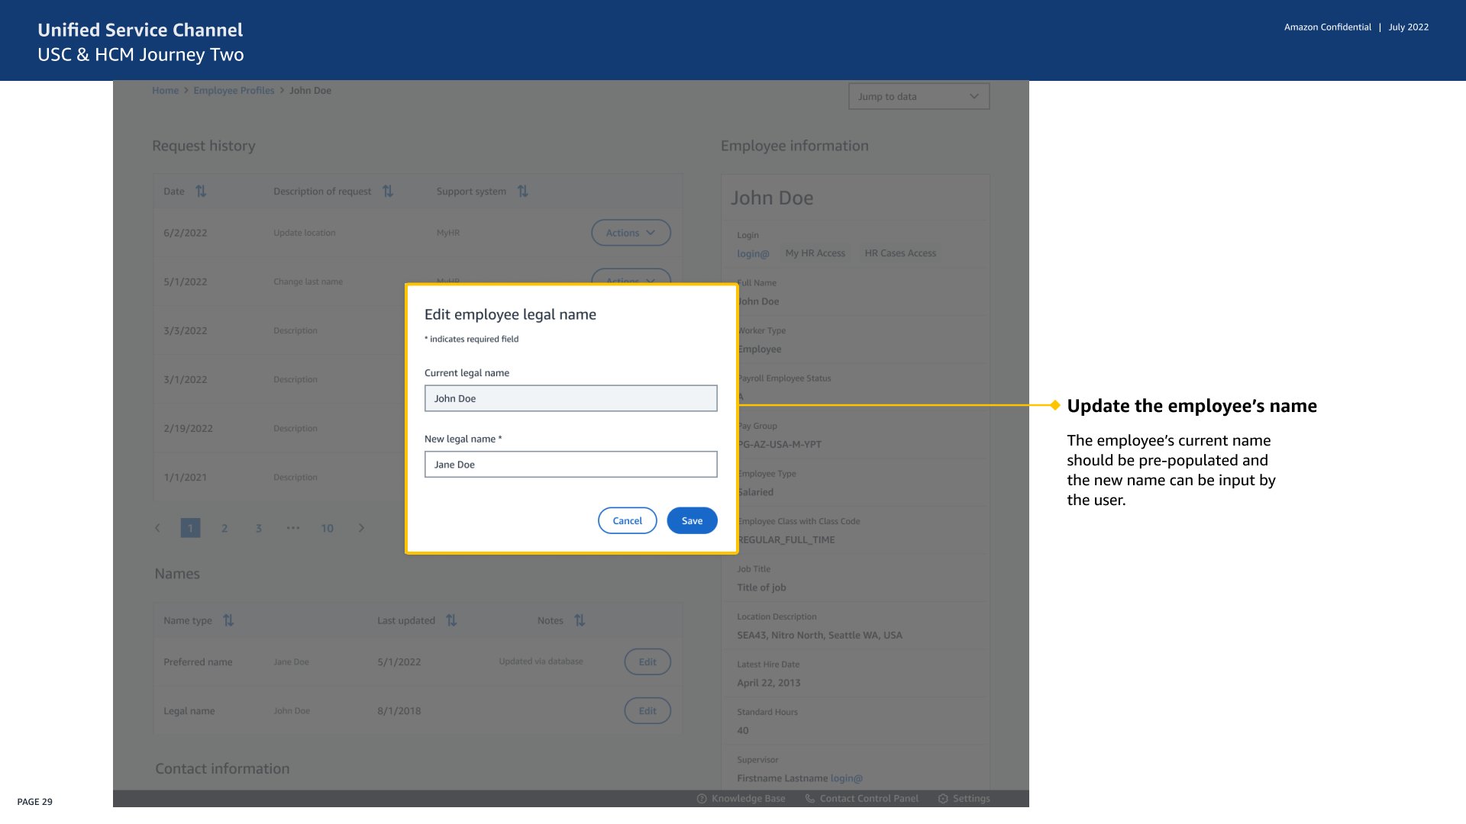Sort Names table by Last updated
The image size is (1466, 824).
click(451, 620)
